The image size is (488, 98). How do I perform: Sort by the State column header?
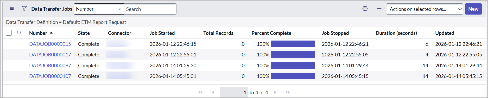click(84, 33)
